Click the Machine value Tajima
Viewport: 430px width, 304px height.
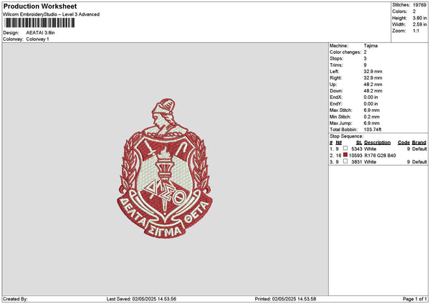coord(371,46)
